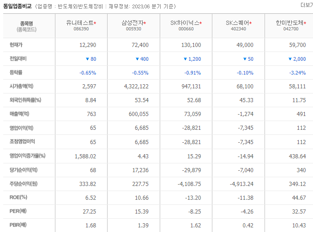
Task: Click EPS value -4,108.75
Action: click(189, 184)
